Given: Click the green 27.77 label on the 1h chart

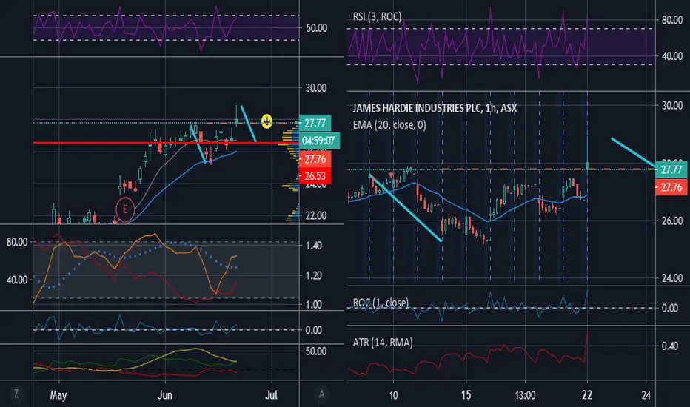Looking at the screenshot, I should click(671, 170).
